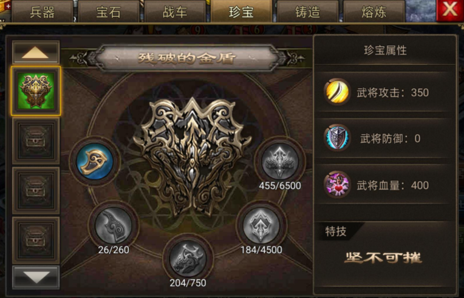464x298 pixels.
Task: Open the 铸造 tab
Action: 307,12
